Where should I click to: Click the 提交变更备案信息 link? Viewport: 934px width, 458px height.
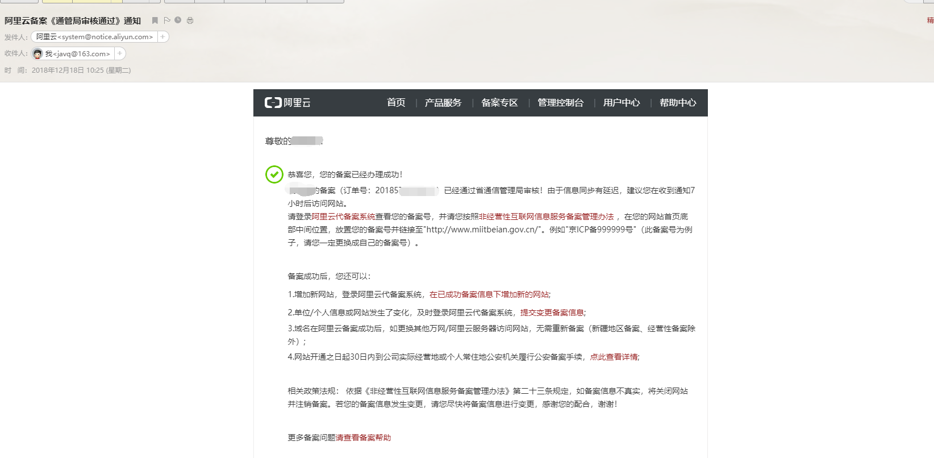pos(552,313)
